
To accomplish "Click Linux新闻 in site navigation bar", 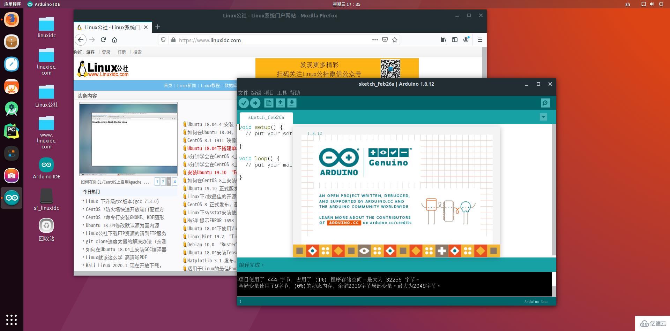I will tap(186, 85).
